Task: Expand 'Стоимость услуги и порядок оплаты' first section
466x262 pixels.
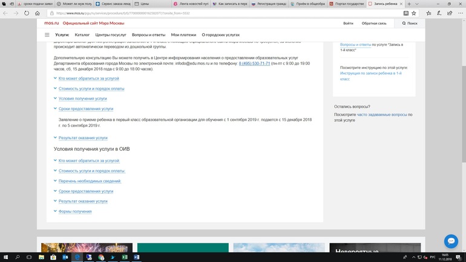Action: click(91, 89)
